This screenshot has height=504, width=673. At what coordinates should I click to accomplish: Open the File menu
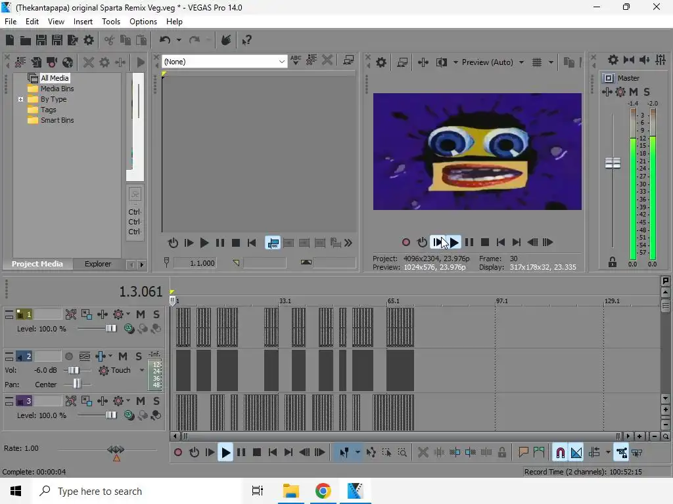(x=11, y=22)
